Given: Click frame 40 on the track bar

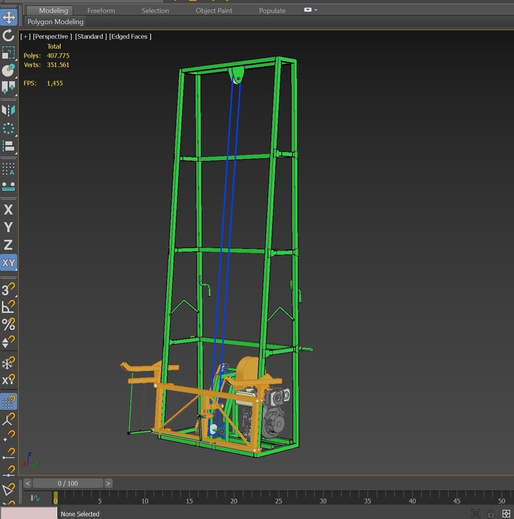Looking at the screenshot, I should point(412,501).
